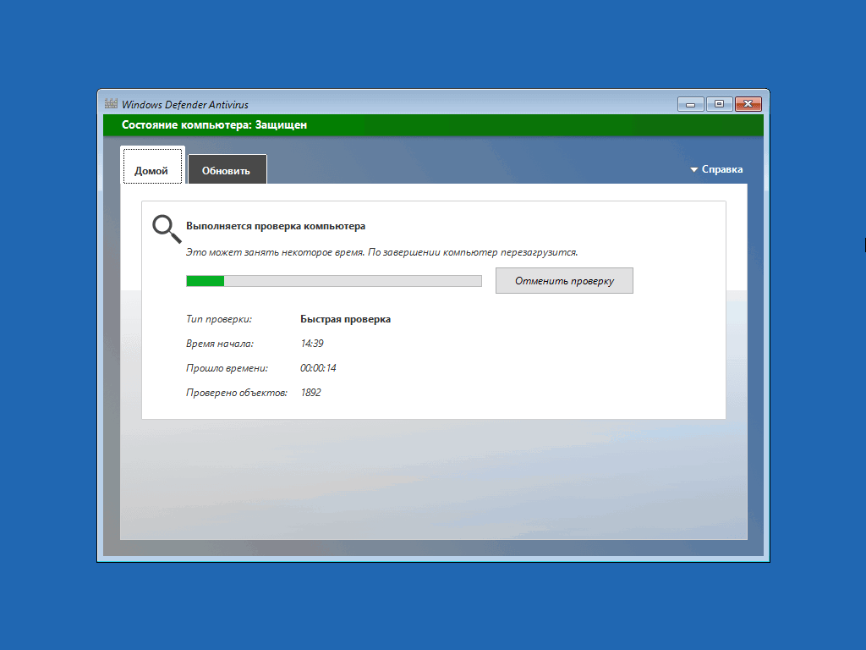Viewport: 866px width, 650px height.
Task: Expand the Справка dropdown arrow
Action: pos(693,168)
